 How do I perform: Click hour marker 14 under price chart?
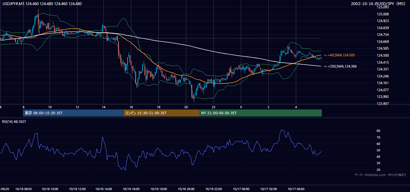pyautogui.click(x=104, y=107)
